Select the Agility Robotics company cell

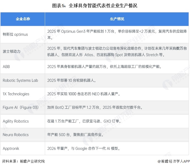(x=23, y=121)
